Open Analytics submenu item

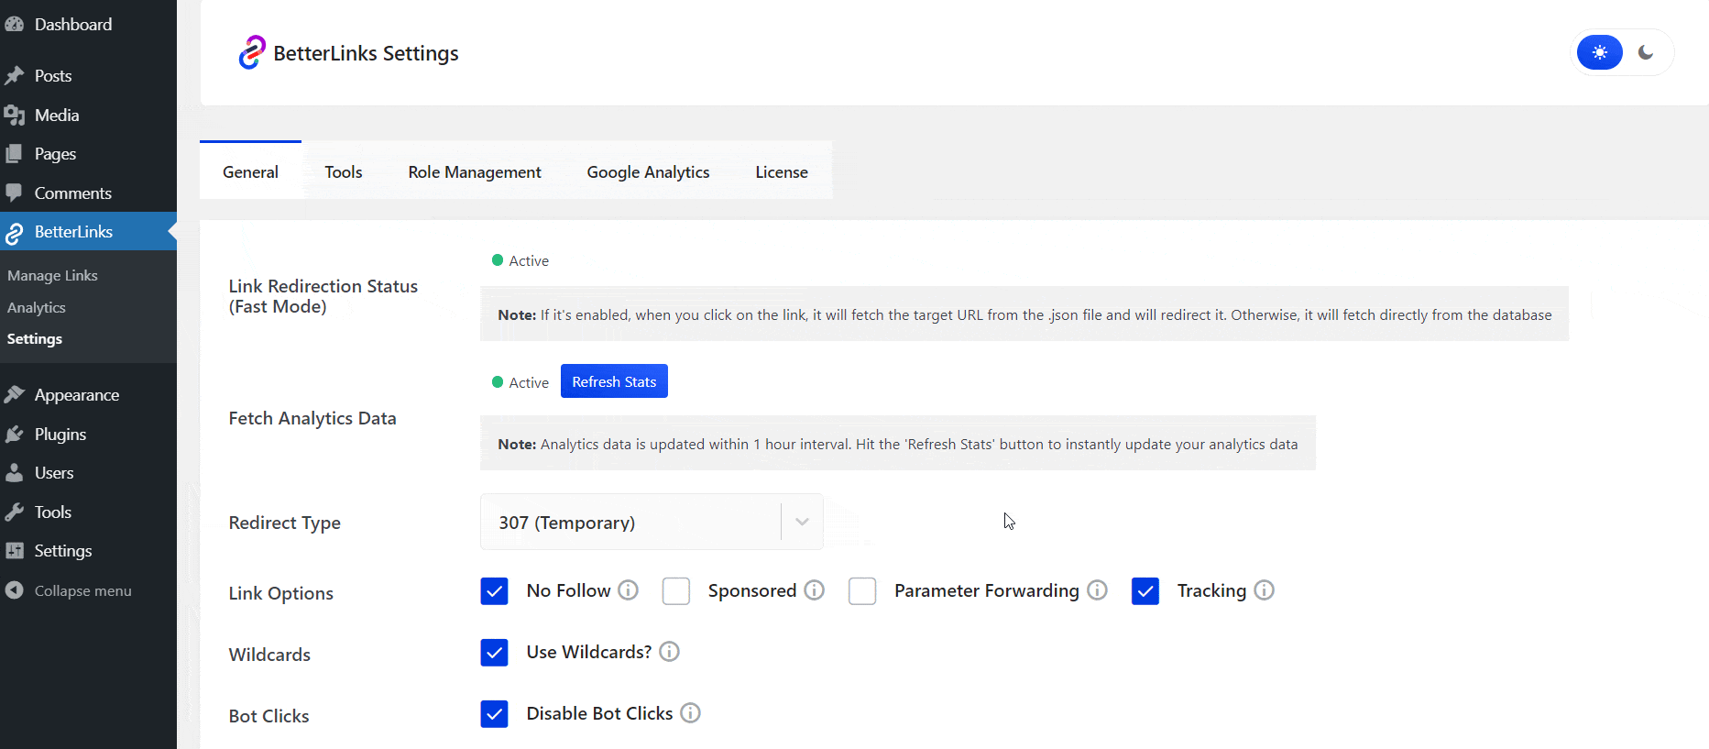tap(37, 307)
